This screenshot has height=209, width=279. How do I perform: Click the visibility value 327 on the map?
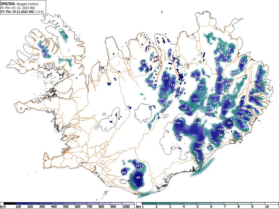click(209, 112)
